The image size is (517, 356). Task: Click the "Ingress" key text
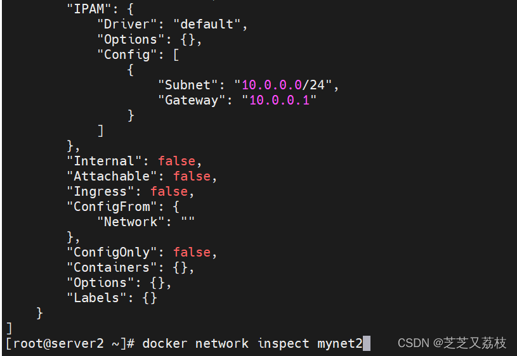pyautogui.click(x=101, y=191)
